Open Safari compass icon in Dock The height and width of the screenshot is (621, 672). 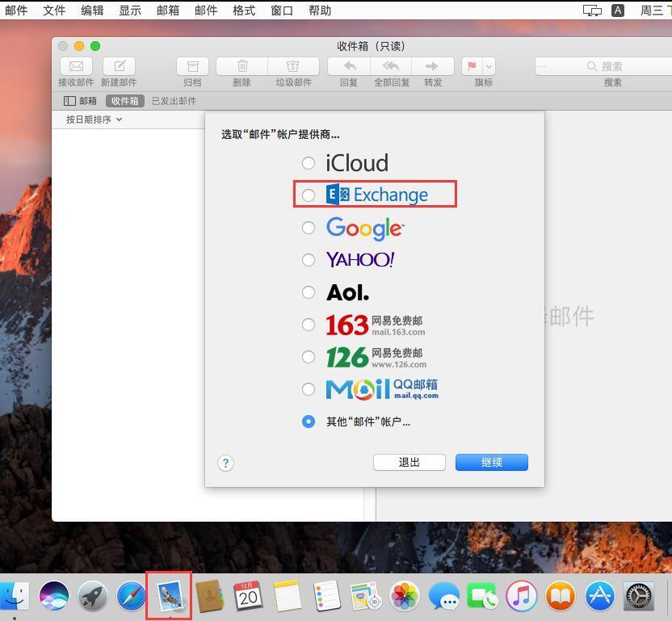click(x=131, y=596)
